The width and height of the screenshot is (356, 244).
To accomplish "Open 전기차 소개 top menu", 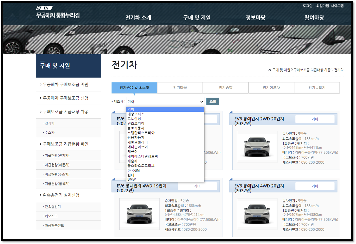I will [x=138, y=18].
